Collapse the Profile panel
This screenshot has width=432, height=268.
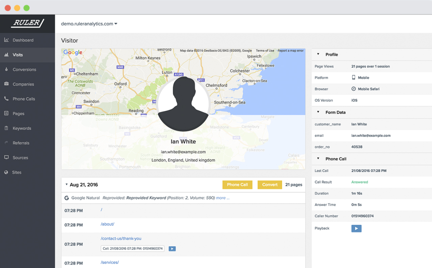click(319, 55)
